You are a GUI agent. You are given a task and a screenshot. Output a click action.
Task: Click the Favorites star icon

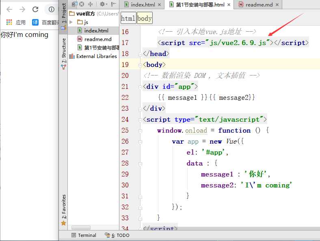pos(64,223)
